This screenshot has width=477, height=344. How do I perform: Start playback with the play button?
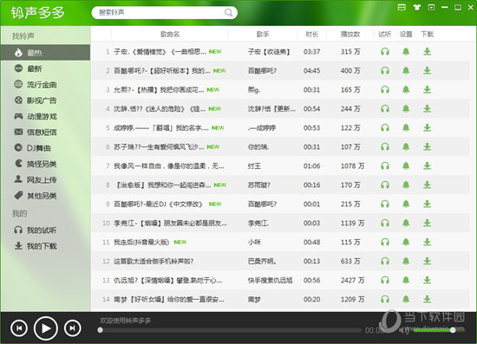[x=46, y=328]
